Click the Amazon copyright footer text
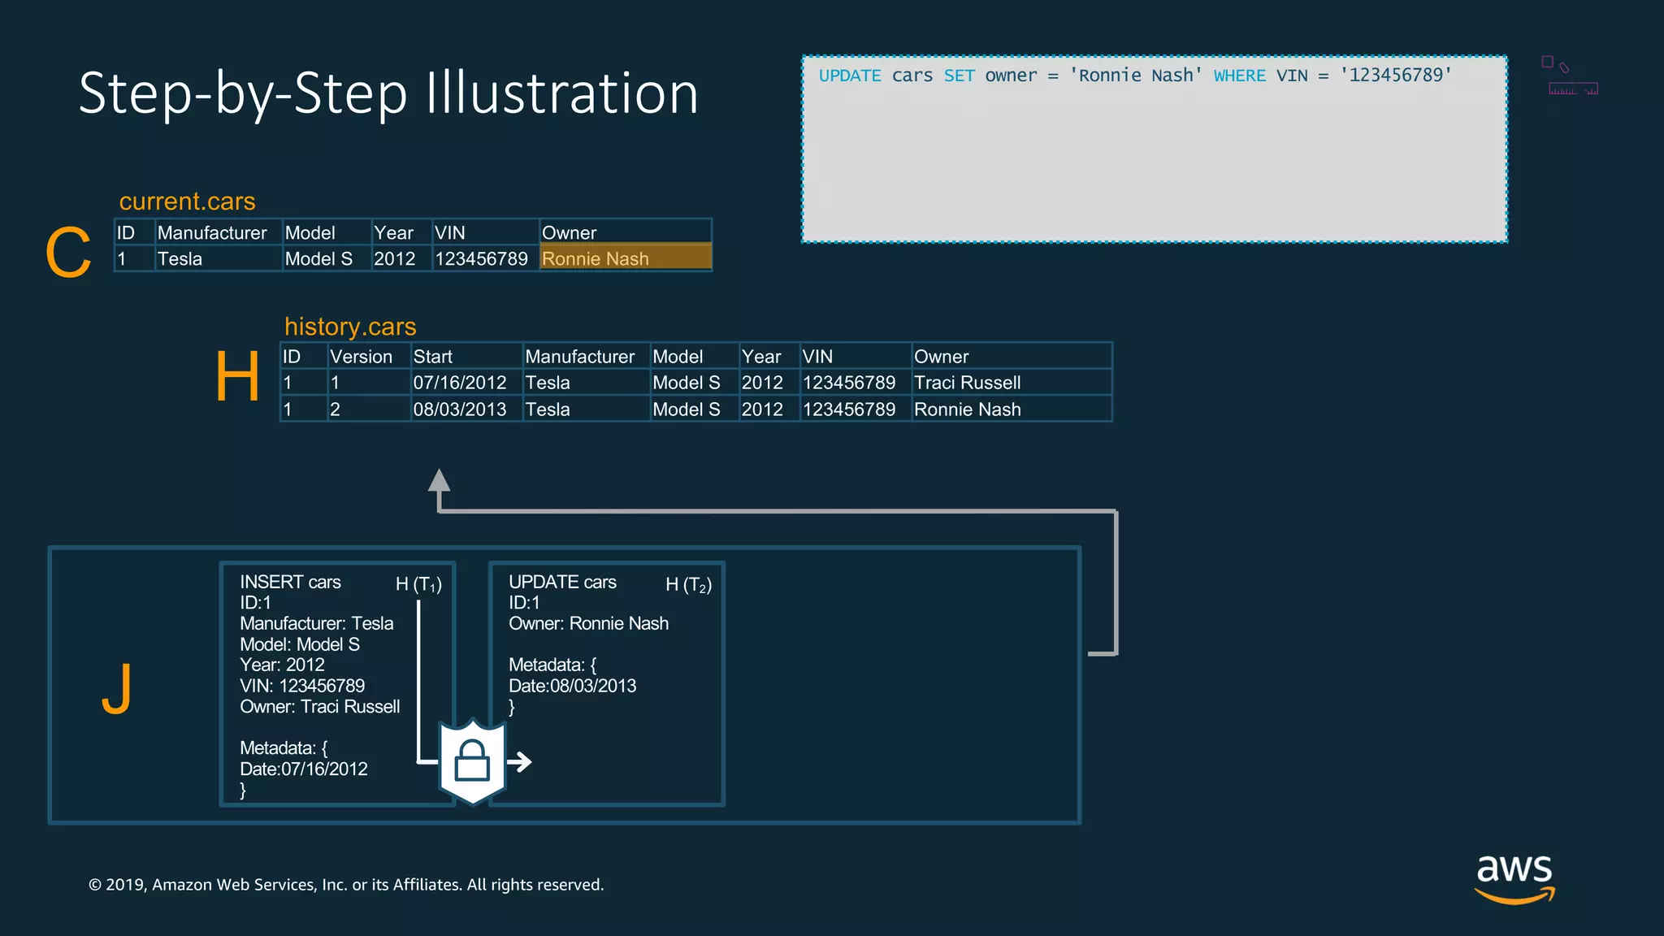The width and height of the screenshot is (1664, 936). (346, 885)
